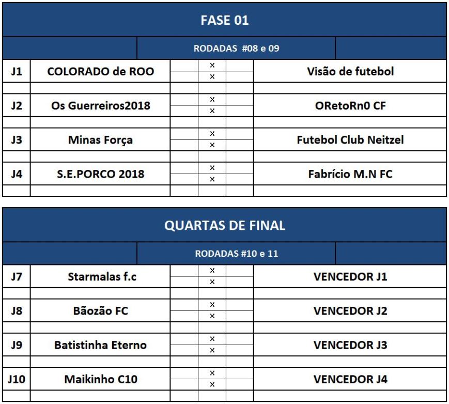Screen dimensions: 449x404
Task: Click the S.E.PORCO 2018 team name
Action: tap(100, 174)
